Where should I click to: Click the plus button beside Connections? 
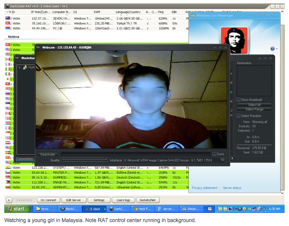click(x=9, y=200)
